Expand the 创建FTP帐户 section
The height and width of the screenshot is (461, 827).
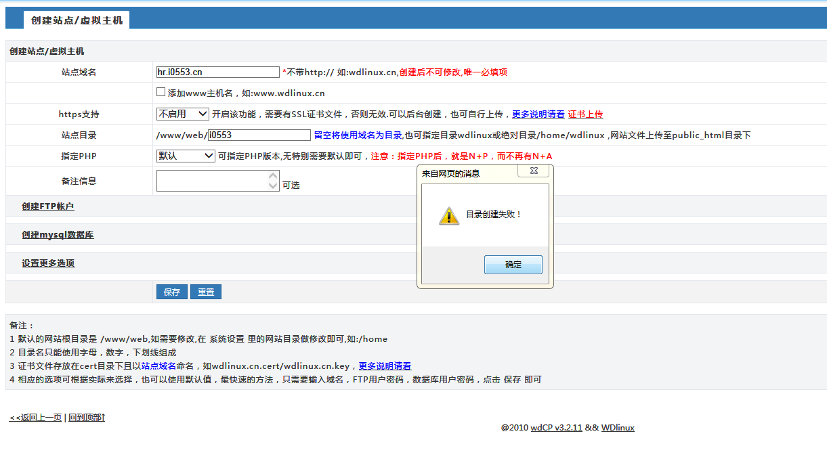tap(47, 206)
